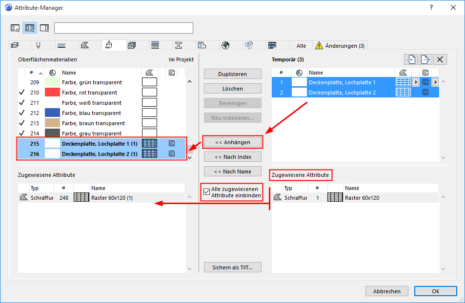Viewport: 465px width, 303px height.
Task: Open the Operation Profiles grid tab
Action: tap(272, 45)
